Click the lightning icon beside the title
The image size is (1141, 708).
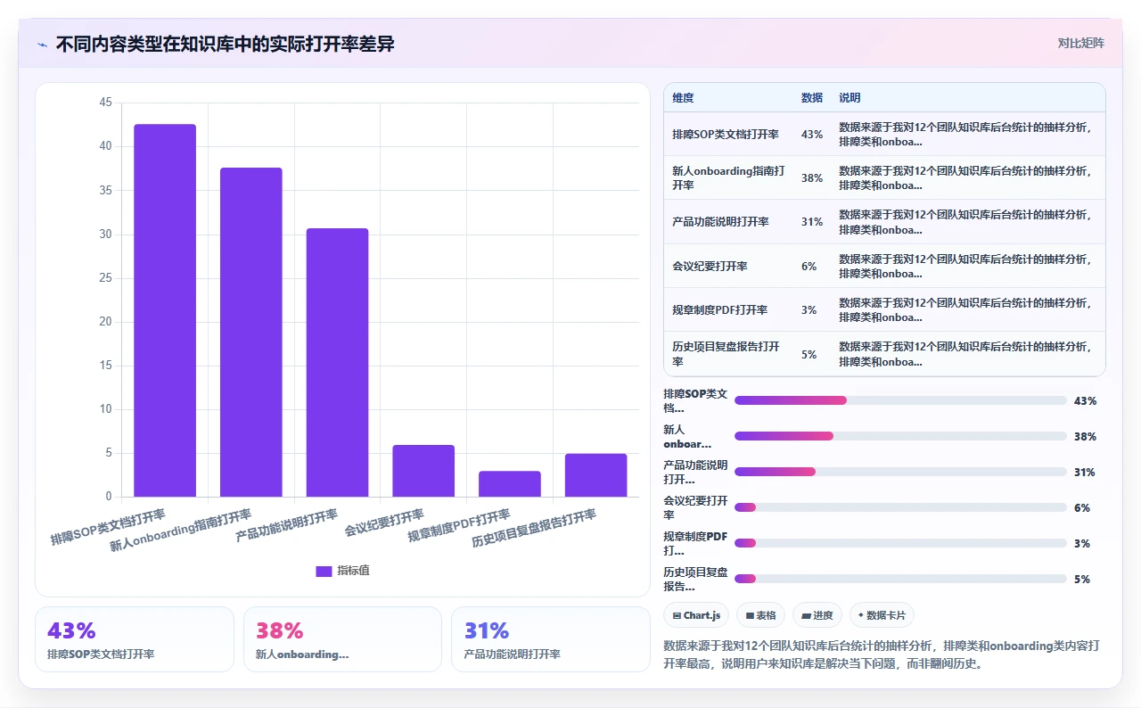pos(43,45)
